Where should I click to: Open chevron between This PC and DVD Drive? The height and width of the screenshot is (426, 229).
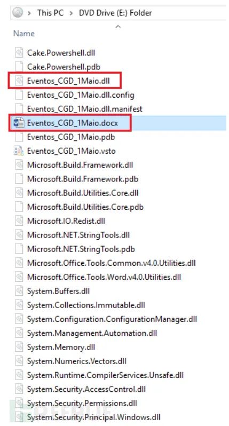pyautogui.click(x=71, y=13)
